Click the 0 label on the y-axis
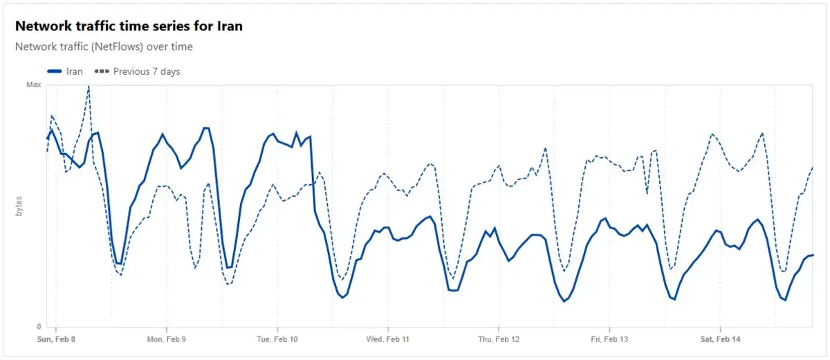830x360 pixels. (38, 327)
